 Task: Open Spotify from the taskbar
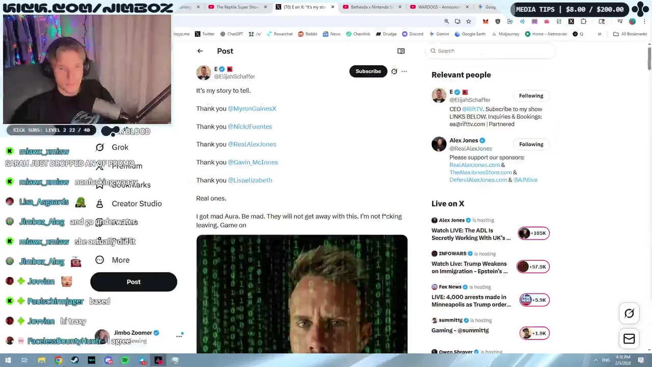click(x=125, y=360)
